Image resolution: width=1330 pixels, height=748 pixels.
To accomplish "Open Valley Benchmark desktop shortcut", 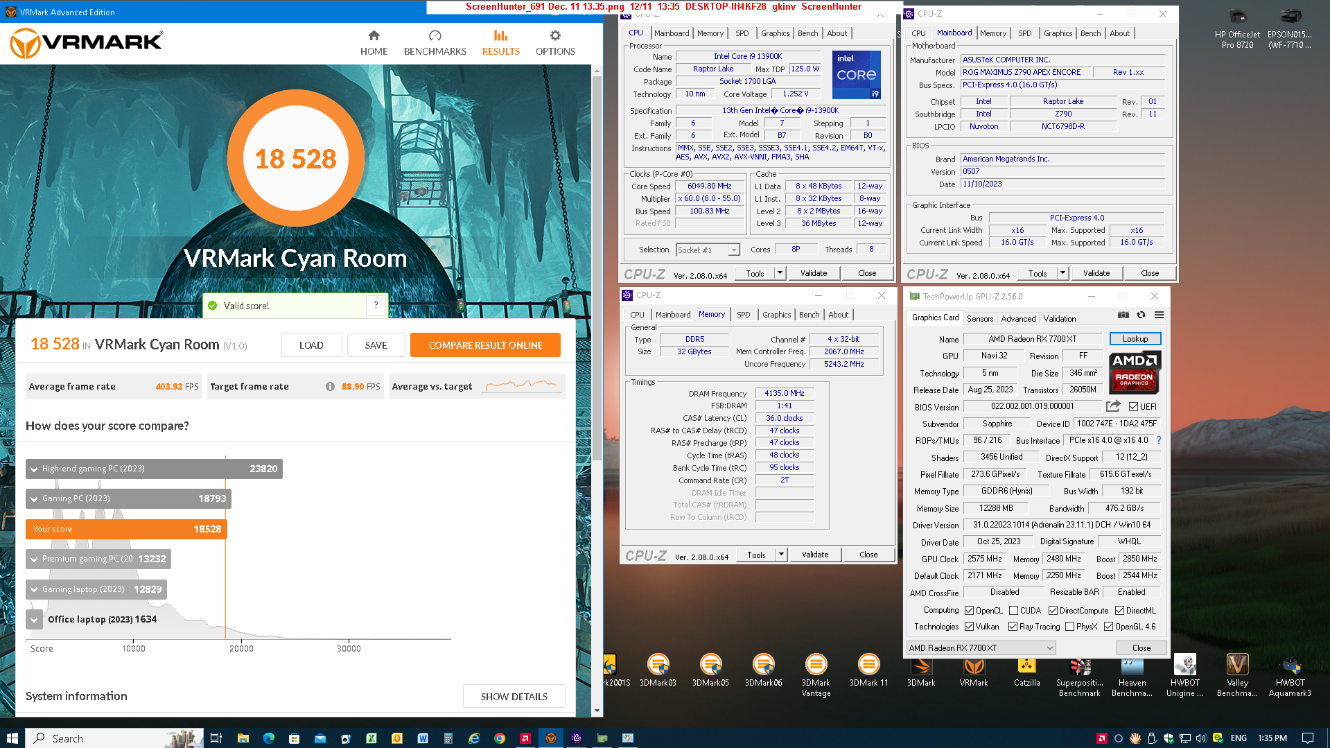I will tap(1237, 675).
